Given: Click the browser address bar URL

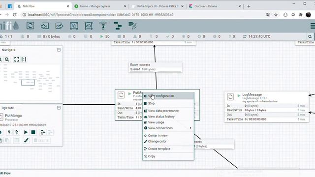Looking at the screenshot, I should 100,15.
